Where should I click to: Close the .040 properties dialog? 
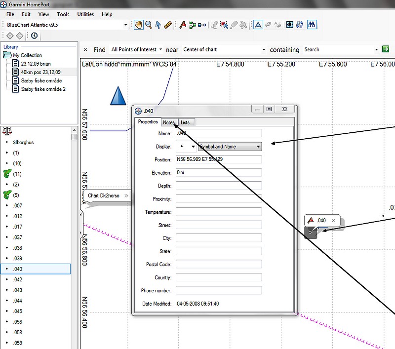pos(285,109)
